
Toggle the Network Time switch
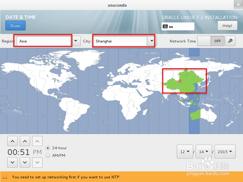coord(210,41)
